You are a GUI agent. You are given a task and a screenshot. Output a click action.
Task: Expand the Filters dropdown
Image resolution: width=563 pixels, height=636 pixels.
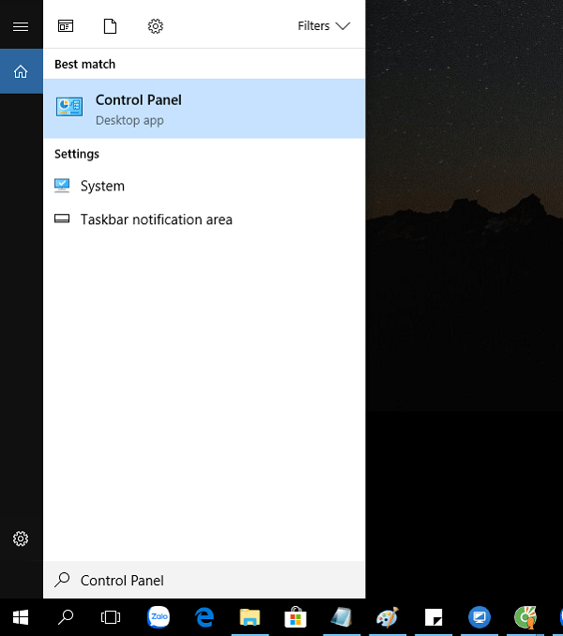pos(324,26)
